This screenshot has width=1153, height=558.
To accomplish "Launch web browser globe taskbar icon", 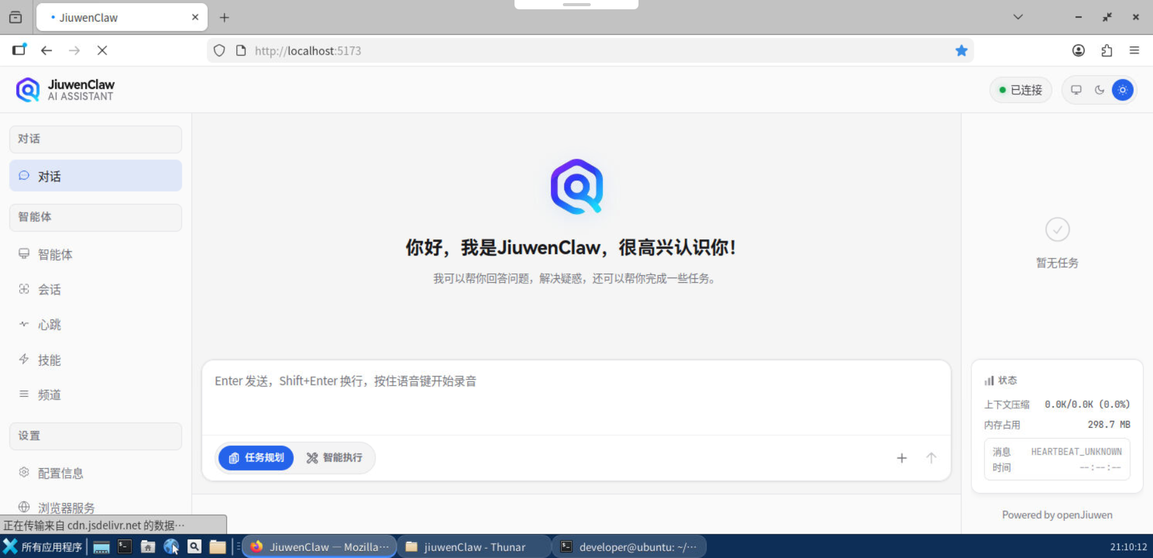I will pyautogui.click(x=171, y=547).
